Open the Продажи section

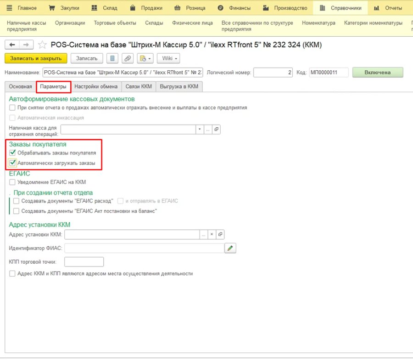[x=146, y=8]
